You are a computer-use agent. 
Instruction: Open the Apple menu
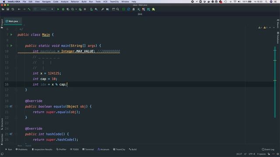(4, 2)
